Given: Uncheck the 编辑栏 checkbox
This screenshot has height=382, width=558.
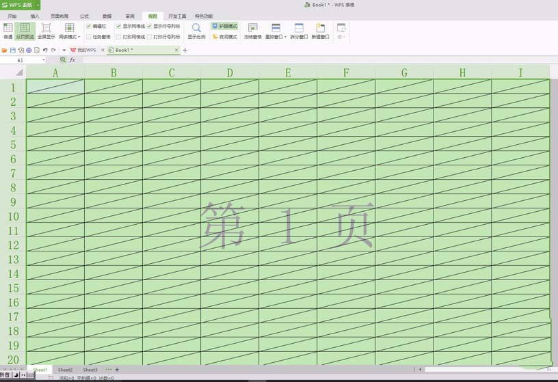Looking at the screenshot, I should (x=89, y=26).
